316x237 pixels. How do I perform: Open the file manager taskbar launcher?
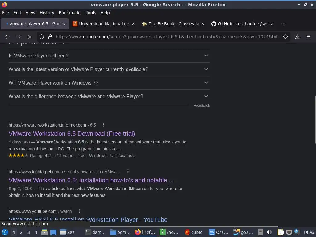pos(44,232)
